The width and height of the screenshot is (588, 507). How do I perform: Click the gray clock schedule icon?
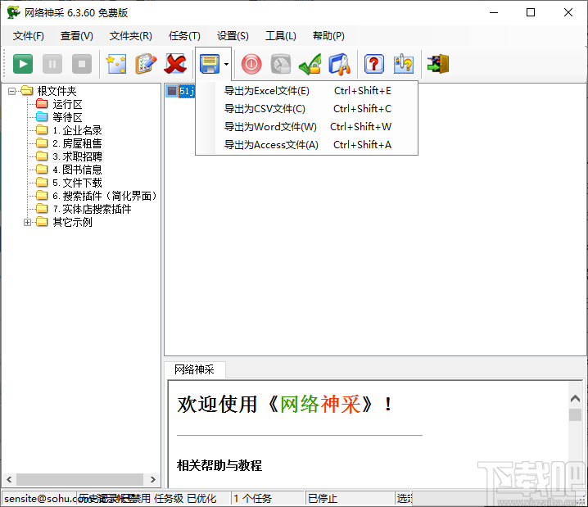[281, 64]
